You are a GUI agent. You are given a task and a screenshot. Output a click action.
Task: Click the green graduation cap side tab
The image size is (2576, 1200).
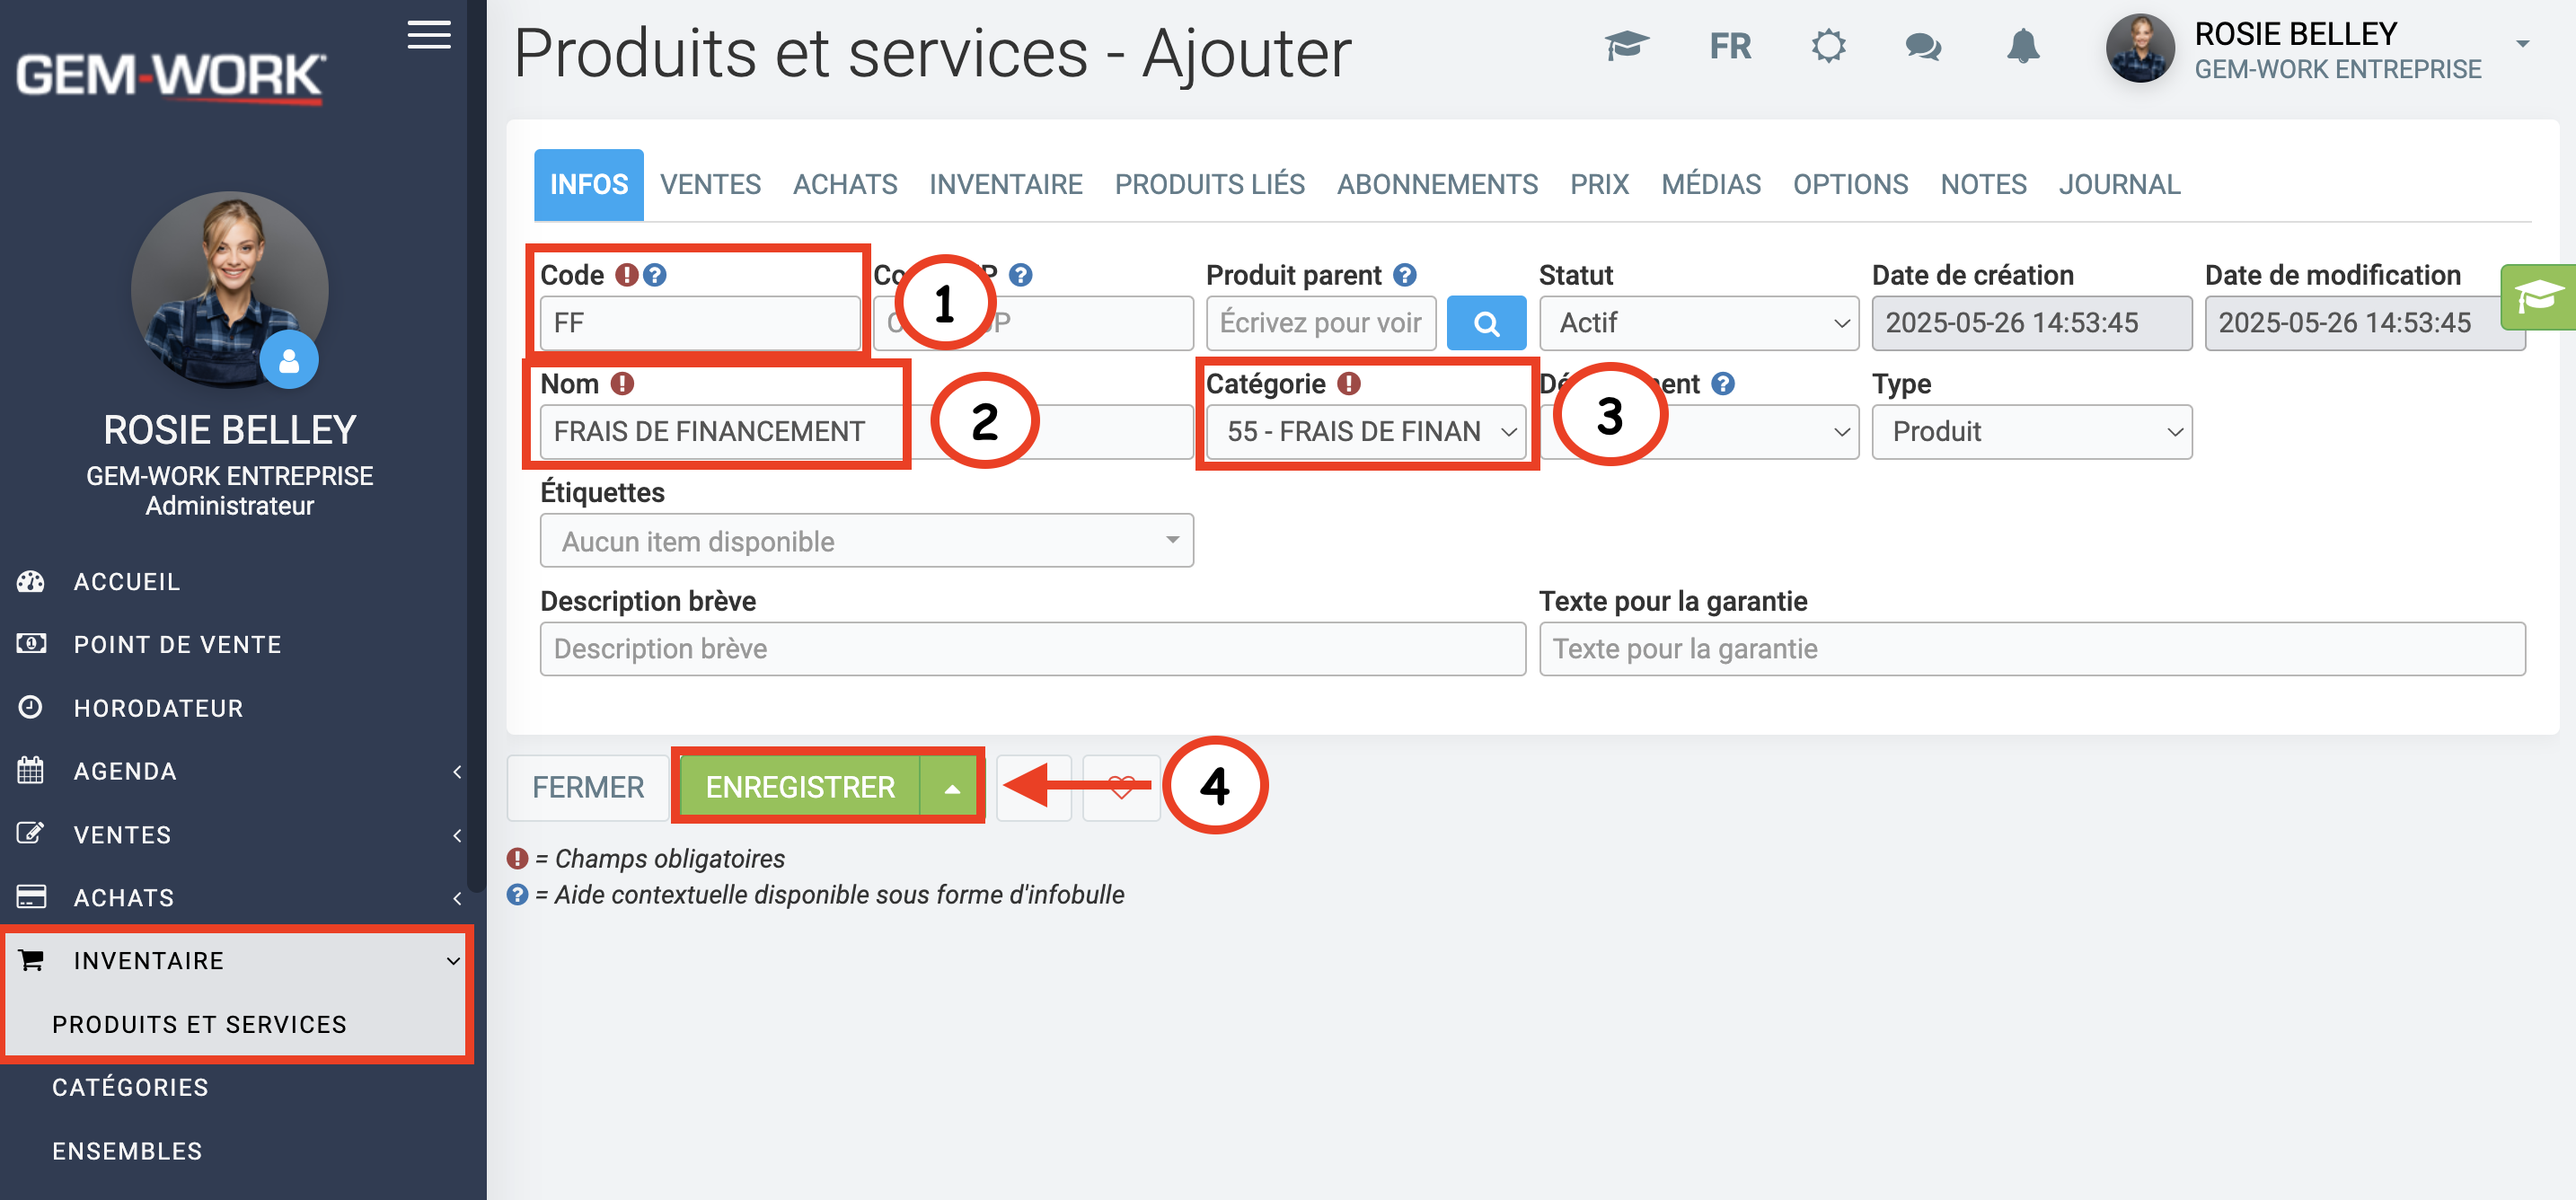tap(2539, 297)
